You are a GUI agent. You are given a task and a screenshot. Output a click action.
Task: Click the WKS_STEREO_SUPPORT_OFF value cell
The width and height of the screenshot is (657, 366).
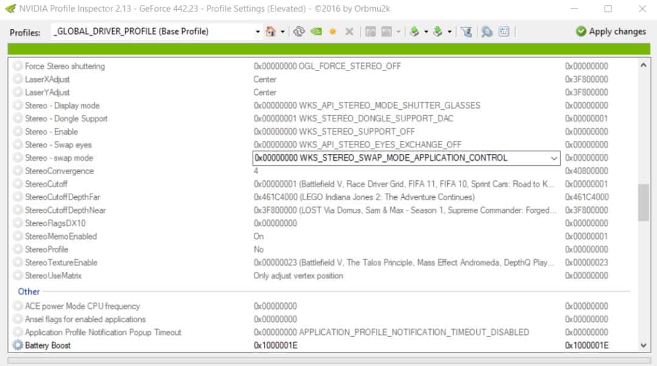(x=334, y=132)
